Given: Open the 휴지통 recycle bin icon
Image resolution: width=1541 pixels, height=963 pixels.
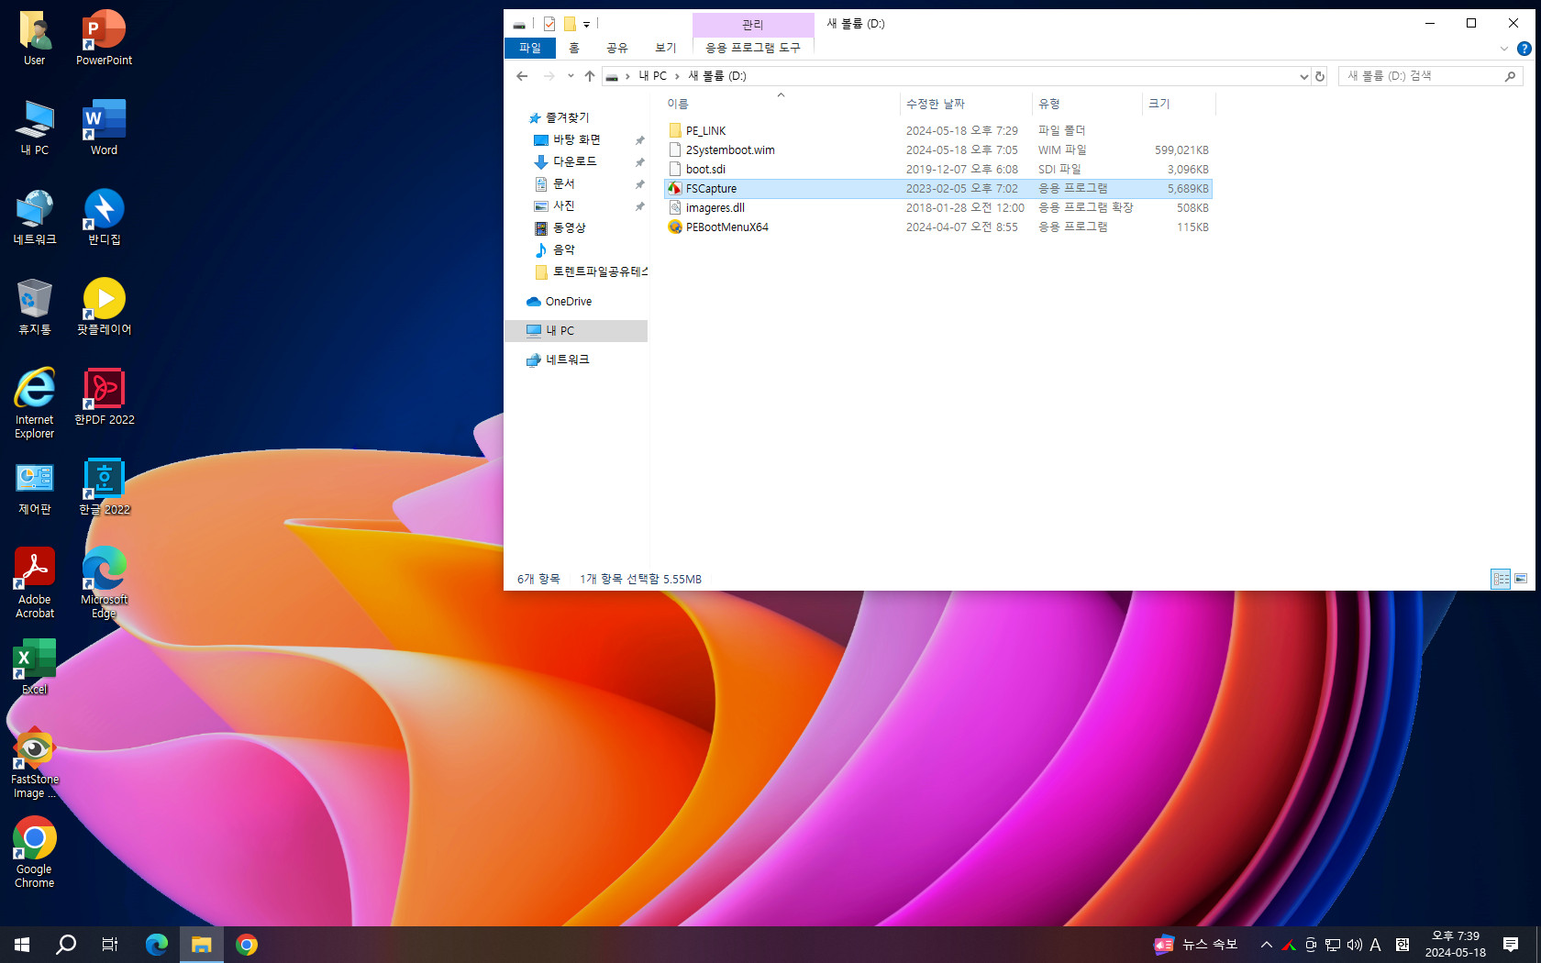Looking at the screenshot, I should coord(35,307).
